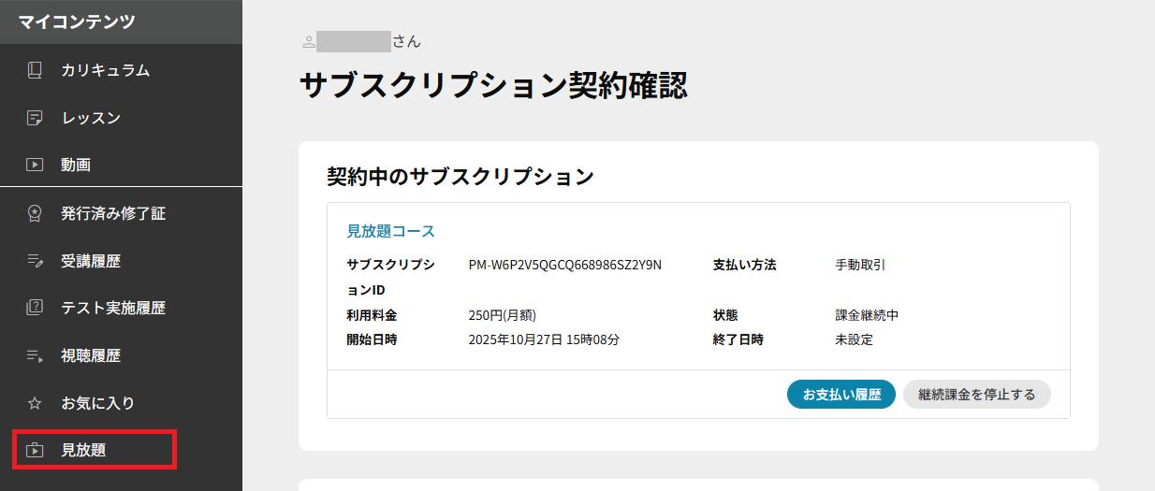The height and width of the screenshot is (491, 1155).
Task: Click the playlist icon beside 視聴履歴
Action: pyautogui.click(x=35, y=356)
